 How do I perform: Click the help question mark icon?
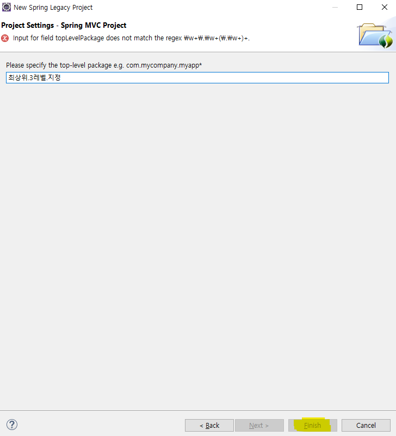click(12, 425)
